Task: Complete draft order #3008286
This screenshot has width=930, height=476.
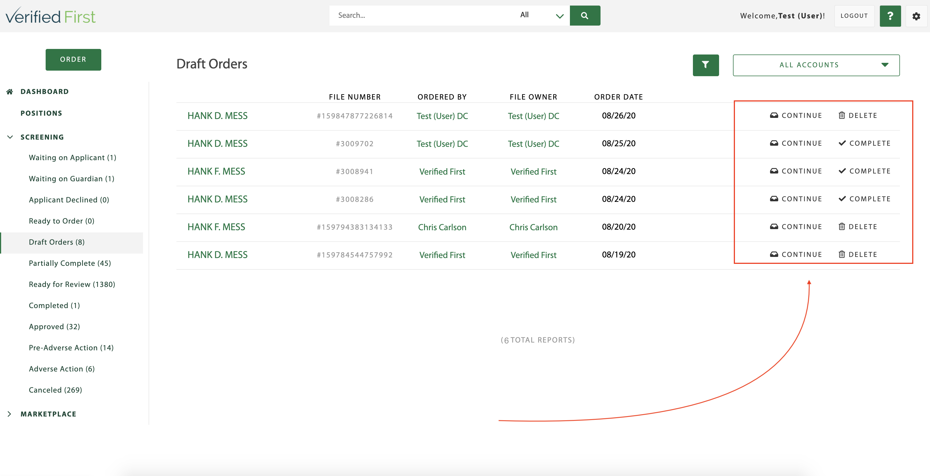Action: pyautogui.click(x=864, y=199)
